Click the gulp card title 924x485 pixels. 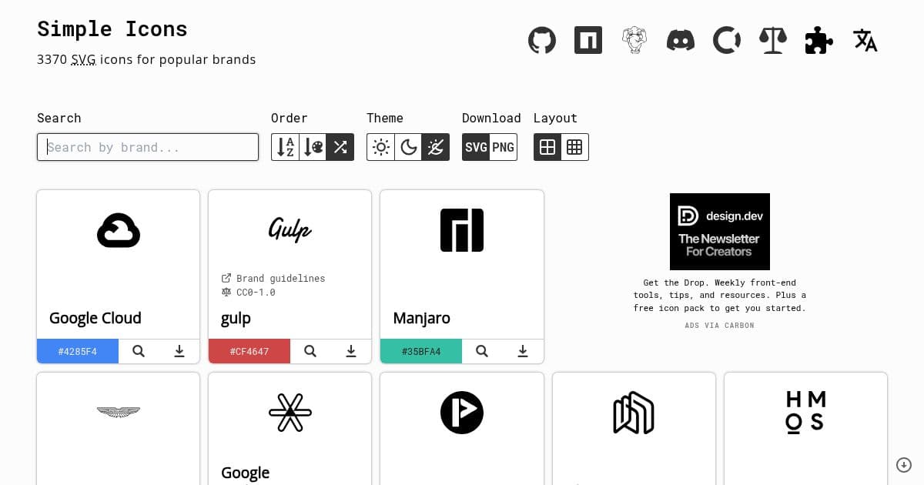pos(236,318)
